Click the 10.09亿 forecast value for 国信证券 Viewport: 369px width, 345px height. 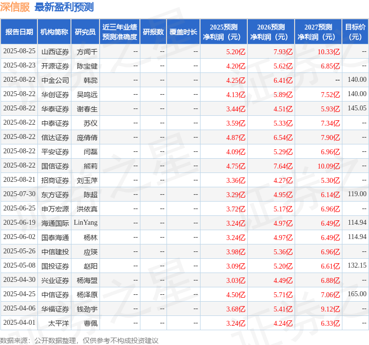328,166
